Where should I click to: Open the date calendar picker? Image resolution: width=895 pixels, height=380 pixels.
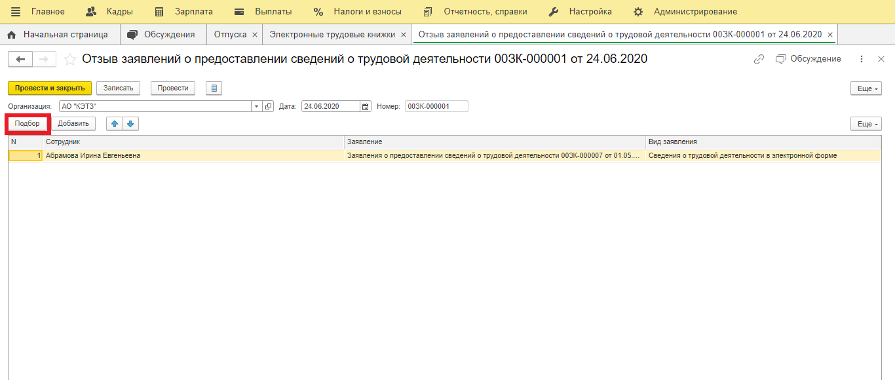366,106
